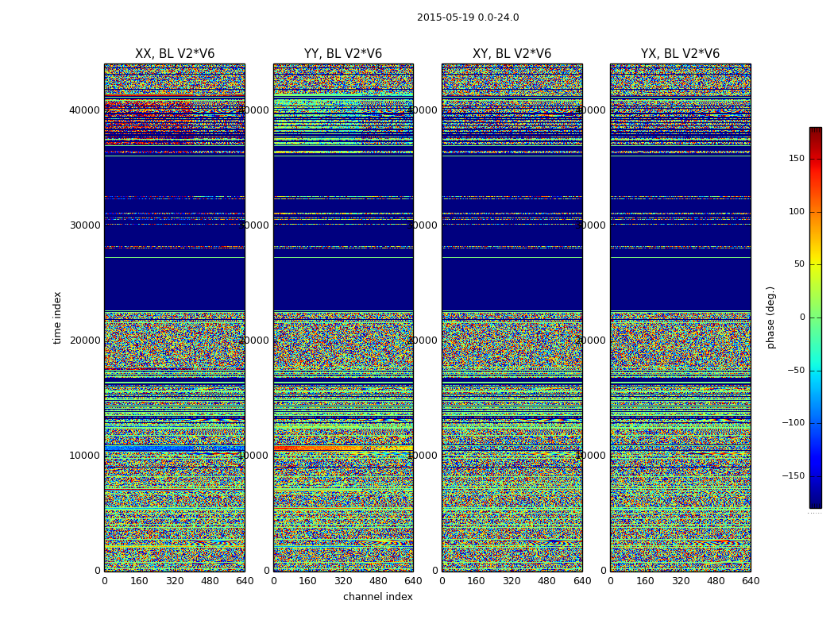This screenshot has height=635, width=834.
Task: Click the "channel index" x-axis label
Action: pyautogui.click(x=378, y=597)
